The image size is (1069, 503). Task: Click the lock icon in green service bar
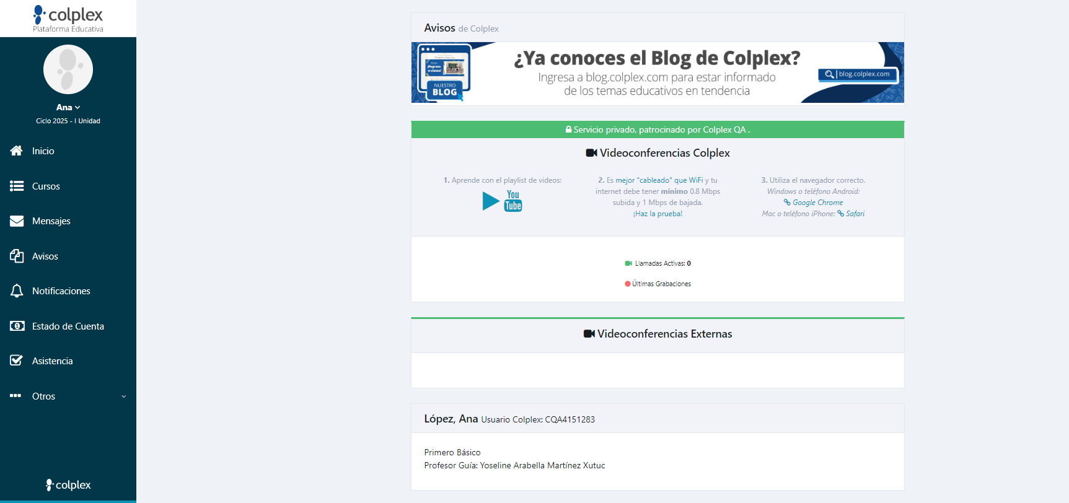568,129
